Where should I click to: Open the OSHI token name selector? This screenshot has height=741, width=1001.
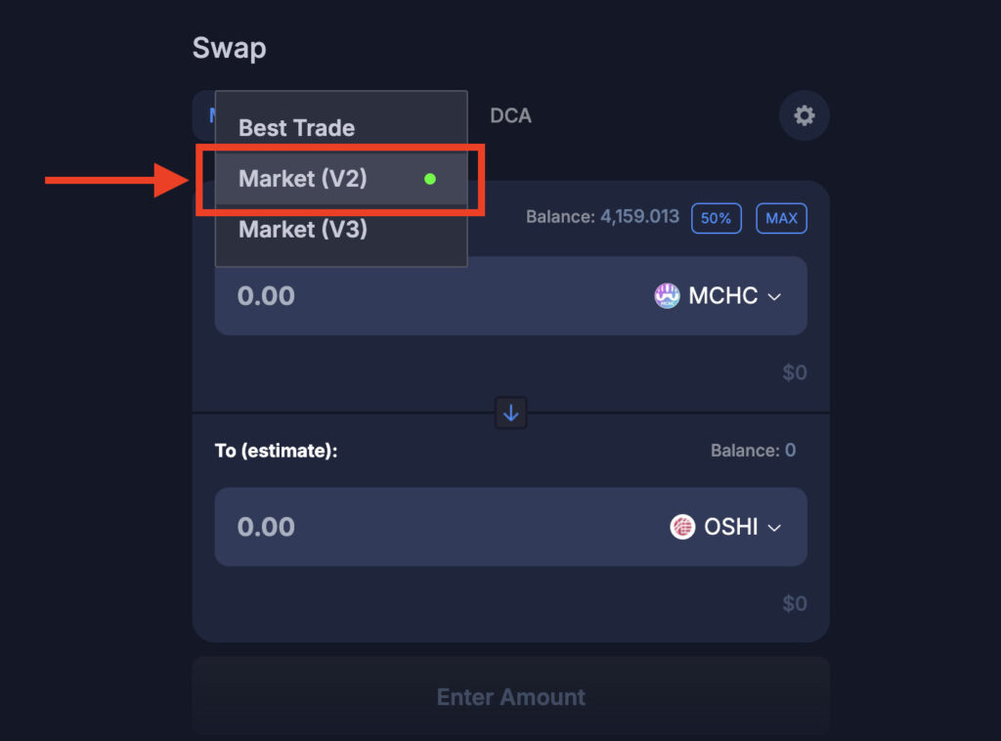pyautogui.click(x=731, y=527)
